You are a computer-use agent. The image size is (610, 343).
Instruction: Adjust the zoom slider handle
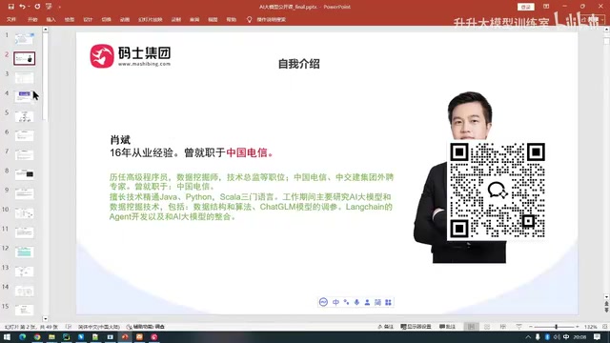click(x=557, y=327)
